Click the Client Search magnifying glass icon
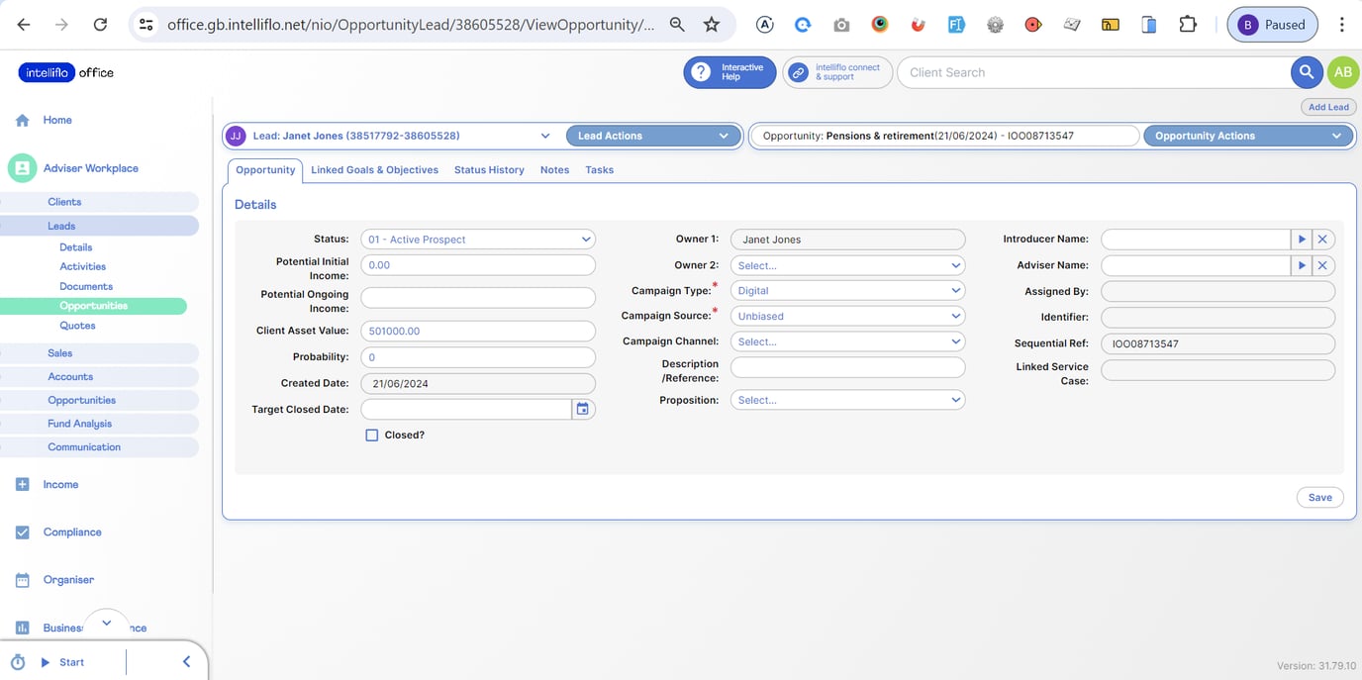Viewport: 1362px width, 680px height. pos(1307,71)
